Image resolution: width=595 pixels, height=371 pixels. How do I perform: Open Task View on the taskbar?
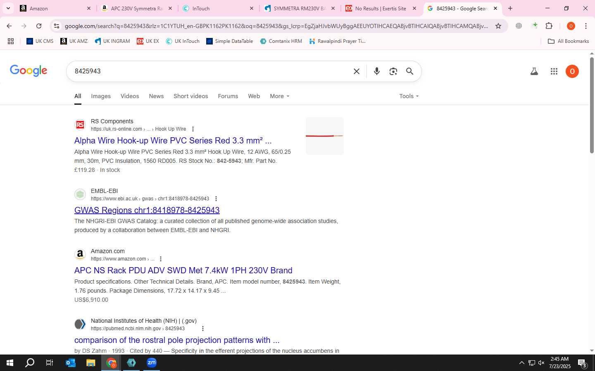pyautogui.click(x=50, y=363)
